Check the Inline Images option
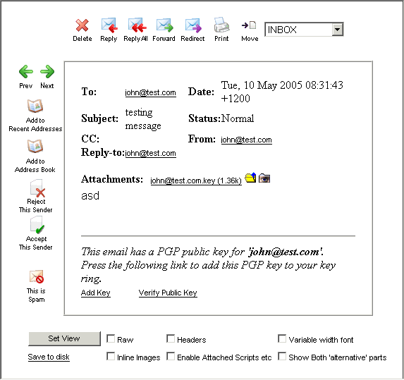Screen dimensions: 404x380 pos(111,356)
